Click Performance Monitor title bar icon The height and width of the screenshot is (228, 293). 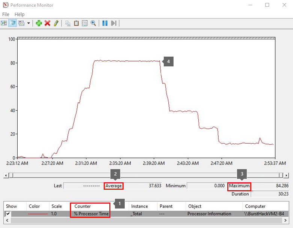pos(6,5)
